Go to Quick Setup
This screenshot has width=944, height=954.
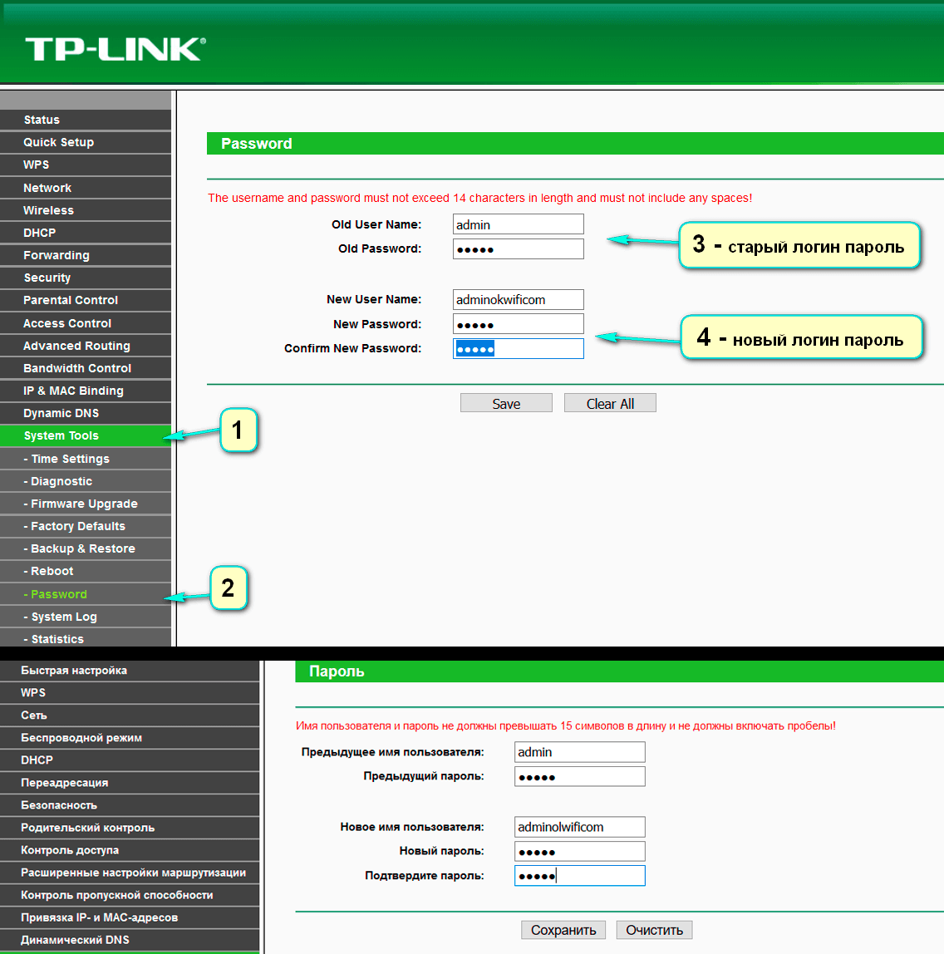(x=58, y=142)
